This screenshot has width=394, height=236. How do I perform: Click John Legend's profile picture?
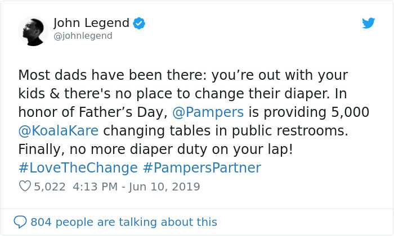32,31
